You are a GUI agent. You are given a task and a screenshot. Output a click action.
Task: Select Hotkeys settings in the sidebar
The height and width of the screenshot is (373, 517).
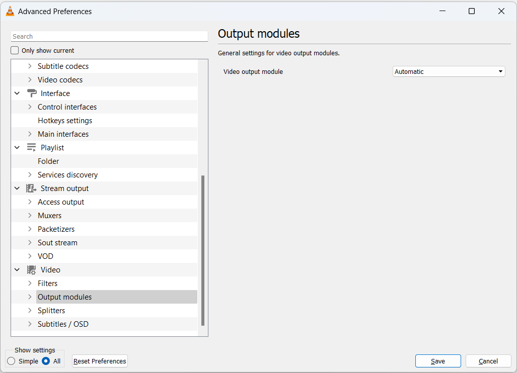point(64,120)
